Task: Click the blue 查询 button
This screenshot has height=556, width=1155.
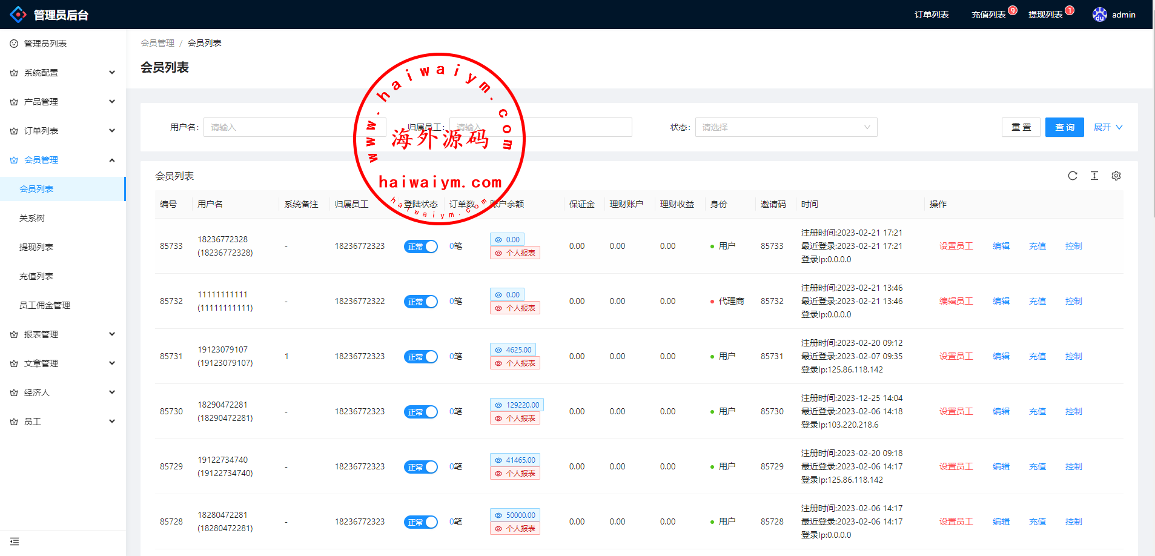Action: coord(1064,127)
